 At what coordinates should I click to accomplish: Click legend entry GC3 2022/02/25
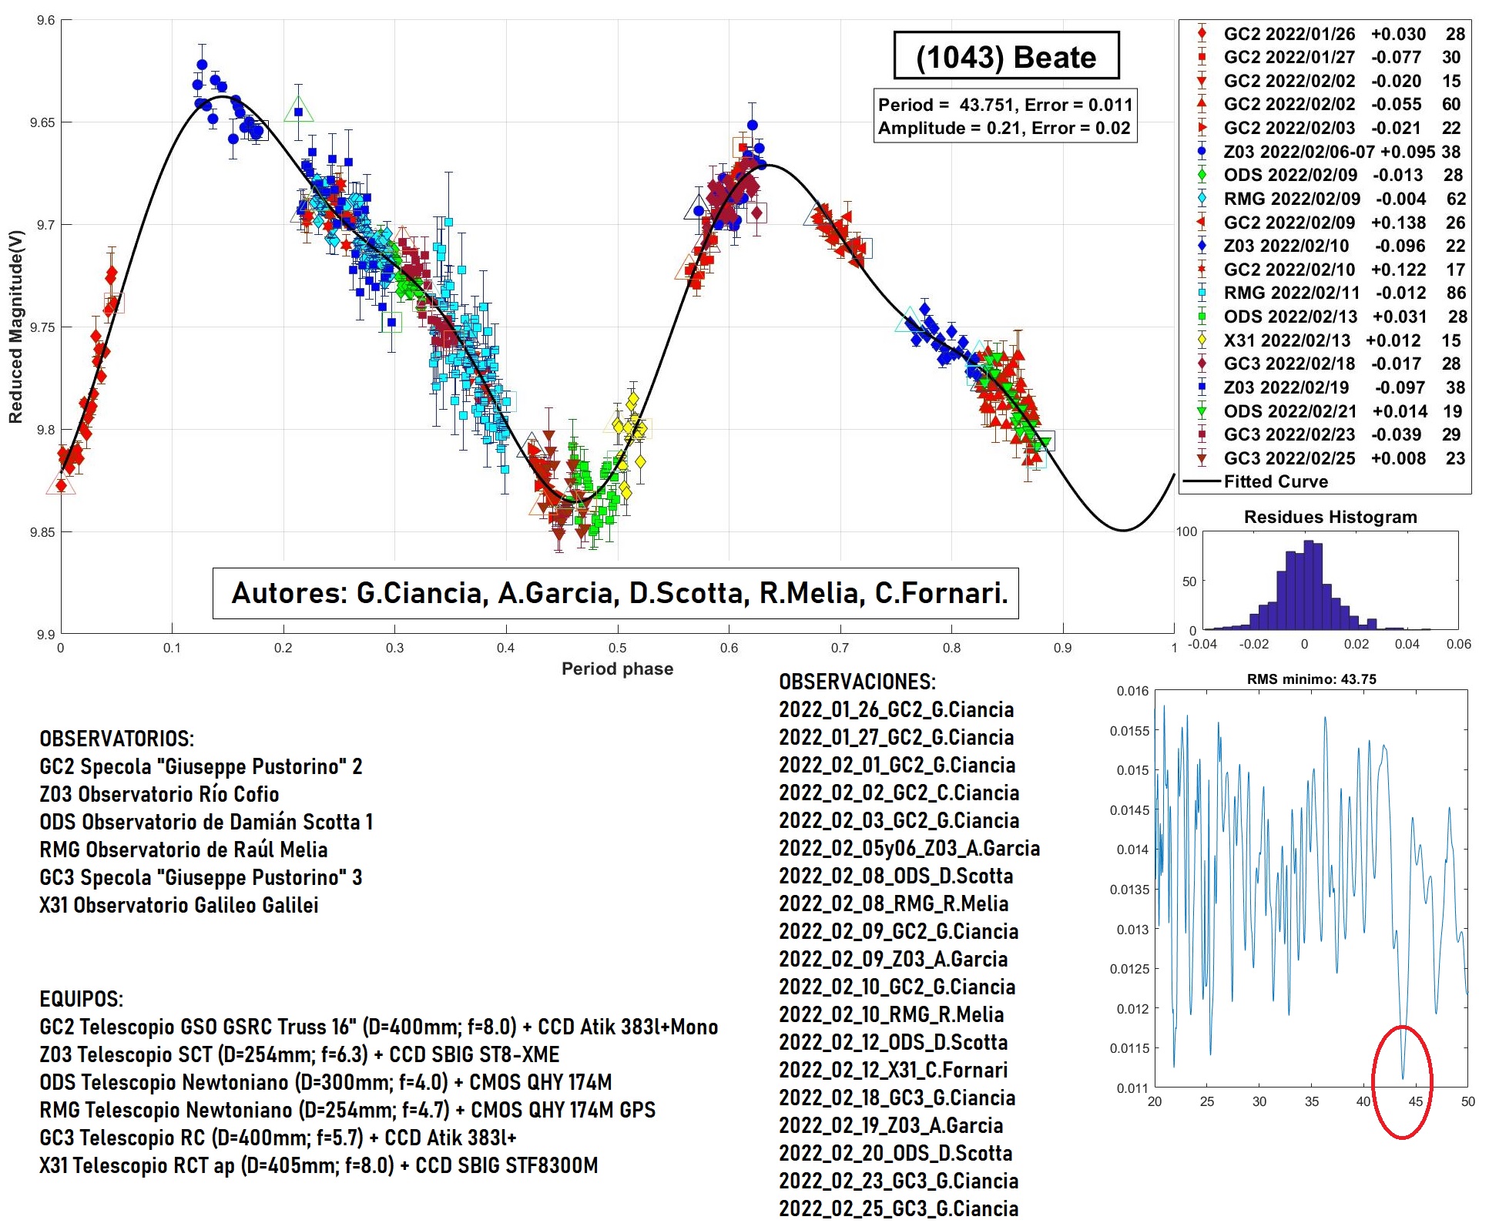[x=1329, y=458]
